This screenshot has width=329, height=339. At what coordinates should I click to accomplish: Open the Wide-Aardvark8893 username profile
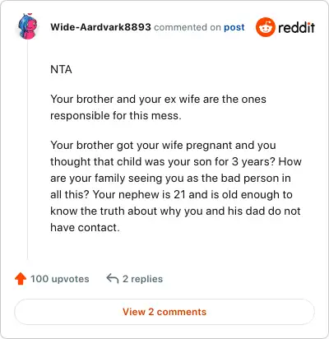point(100,27)
